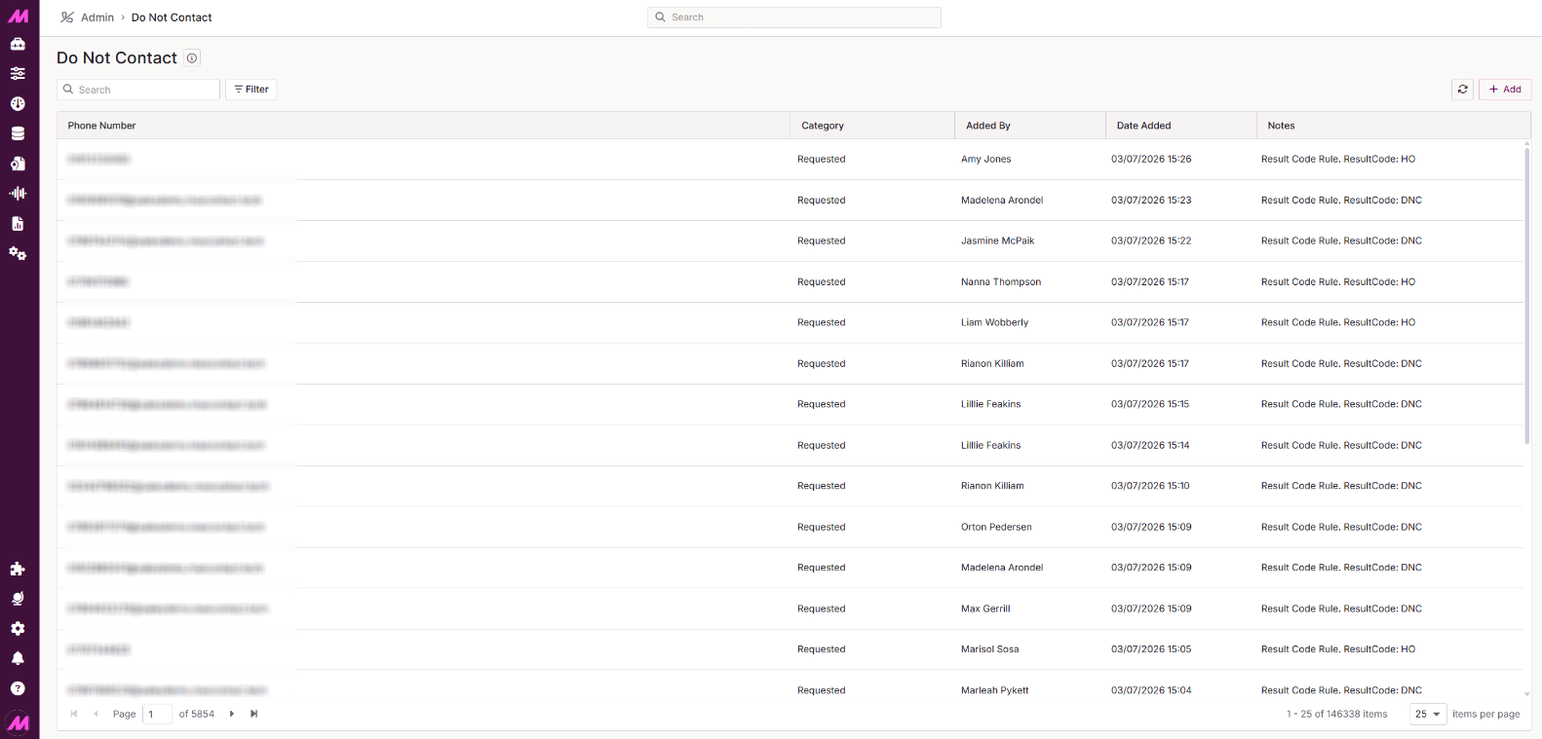
Task: Open the notifications bell icon
Action: pos(18,658)
